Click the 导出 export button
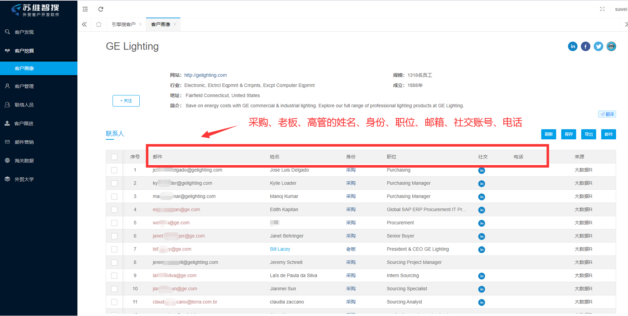This screenshot has width=628, height=316. 588,134
